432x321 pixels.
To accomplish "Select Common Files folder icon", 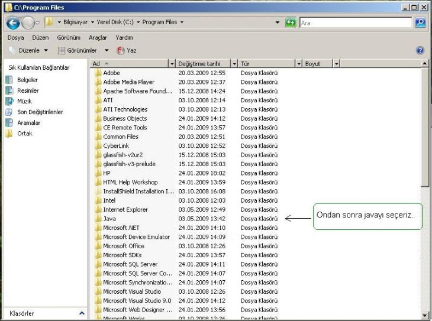I will (x=98, y=137).
